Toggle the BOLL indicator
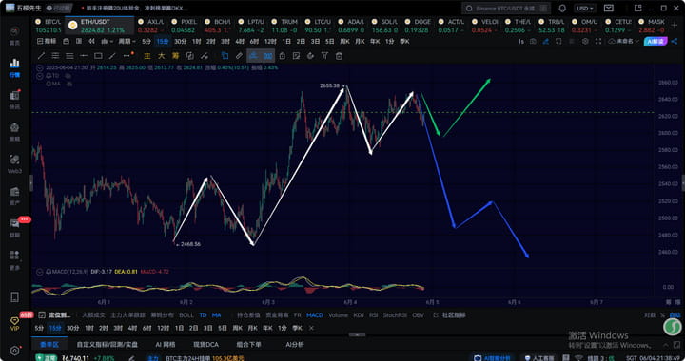Image resolution: width=685 pixels, height=361 pixels. 186,314
